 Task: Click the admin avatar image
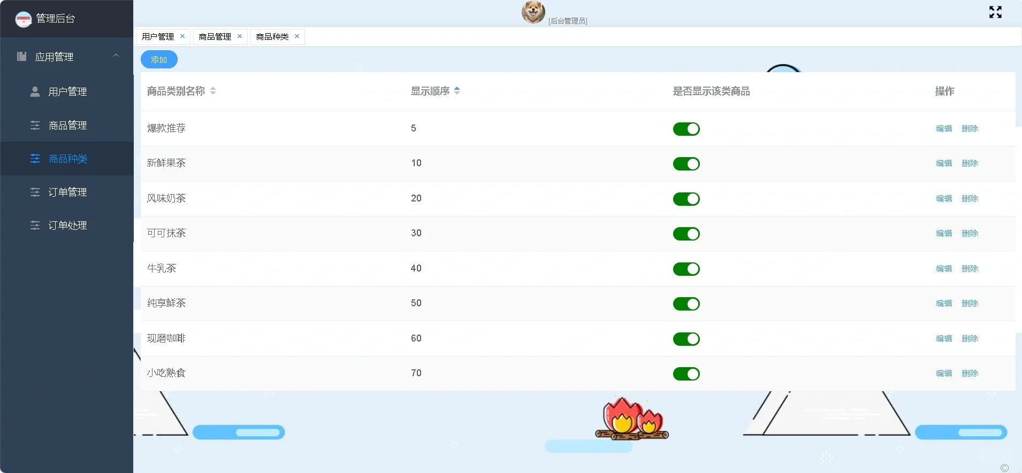click(x=533, y=12)
